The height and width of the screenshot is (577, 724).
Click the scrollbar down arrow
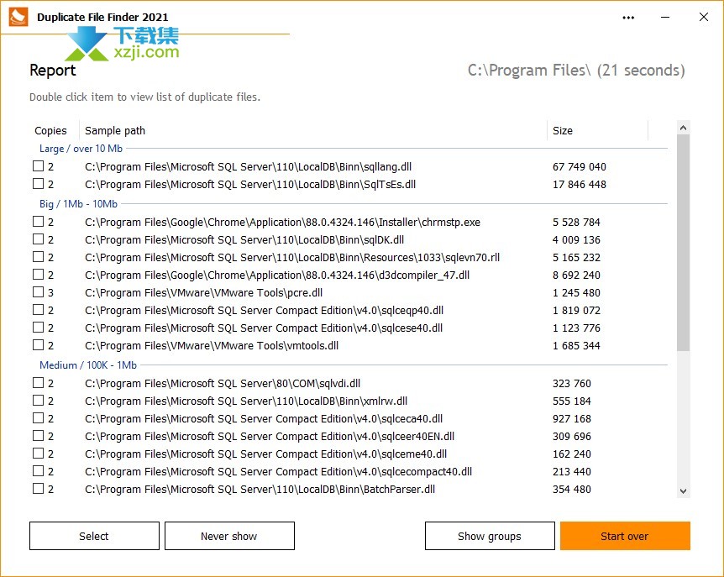(x=684, y=491)
